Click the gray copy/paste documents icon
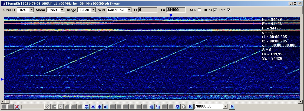The height and width of the screenshot is (111, 304). (x=184, y=107)
